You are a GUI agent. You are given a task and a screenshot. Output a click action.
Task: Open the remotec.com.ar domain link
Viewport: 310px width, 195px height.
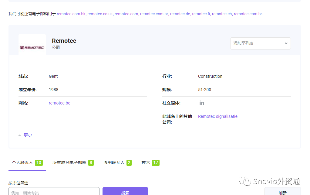click(x=154, y=14)
